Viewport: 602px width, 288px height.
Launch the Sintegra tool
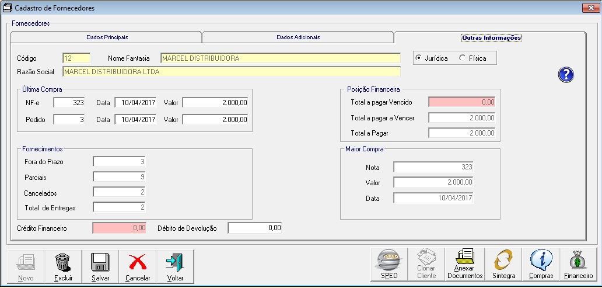(x=503, y=265)
